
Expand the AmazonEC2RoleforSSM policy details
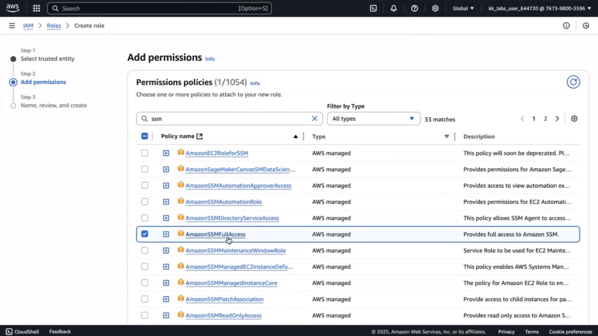[x=166, y=153]
